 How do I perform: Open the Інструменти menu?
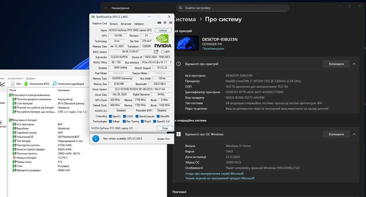(x=15, y=78)
